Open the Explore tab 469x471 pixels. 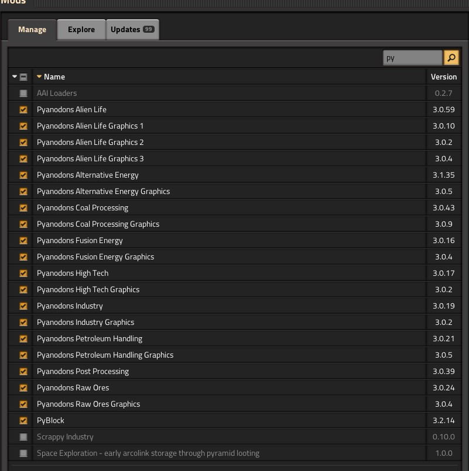coord(81,29)
